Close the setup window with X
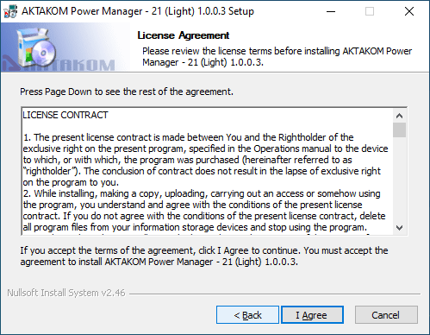The image size is (430, 335). click(x=409, y=11)
